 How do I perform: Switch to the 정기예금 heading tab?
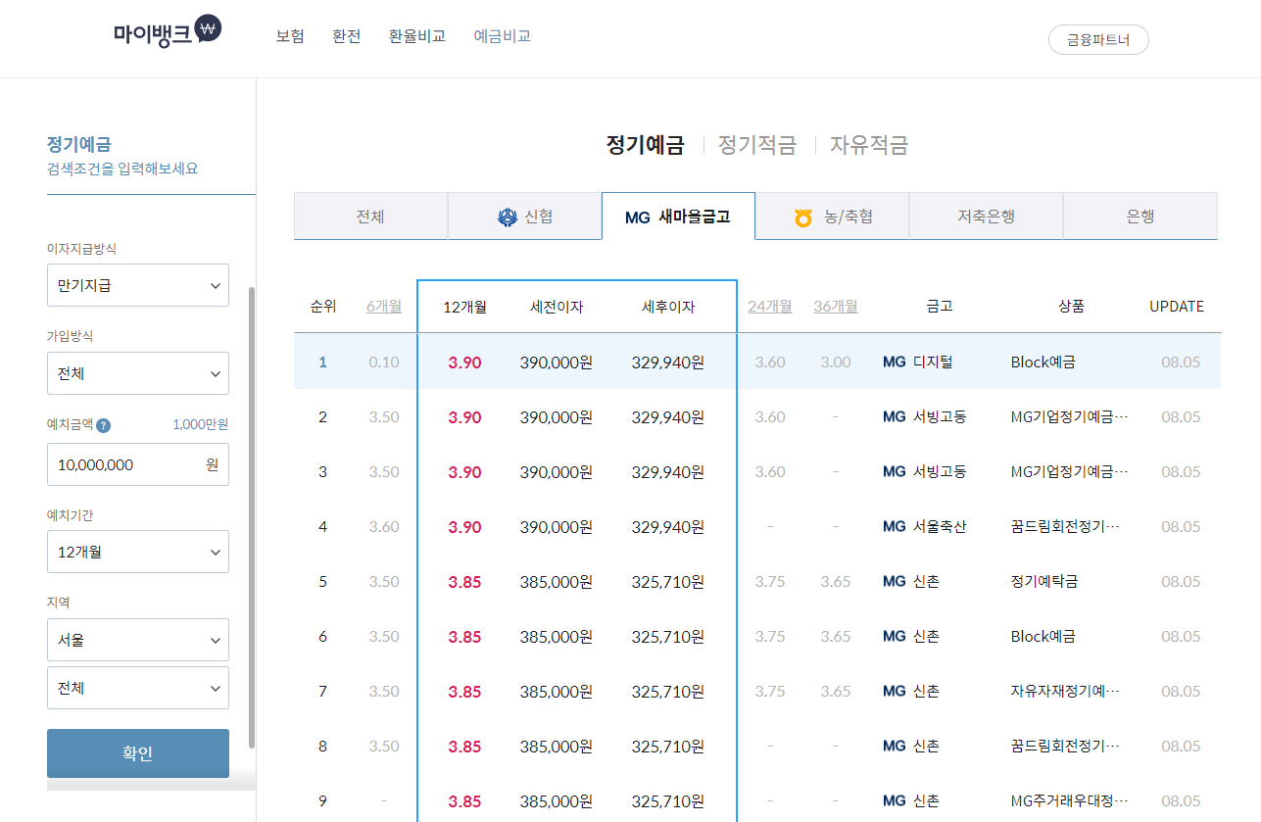[645, 145]
